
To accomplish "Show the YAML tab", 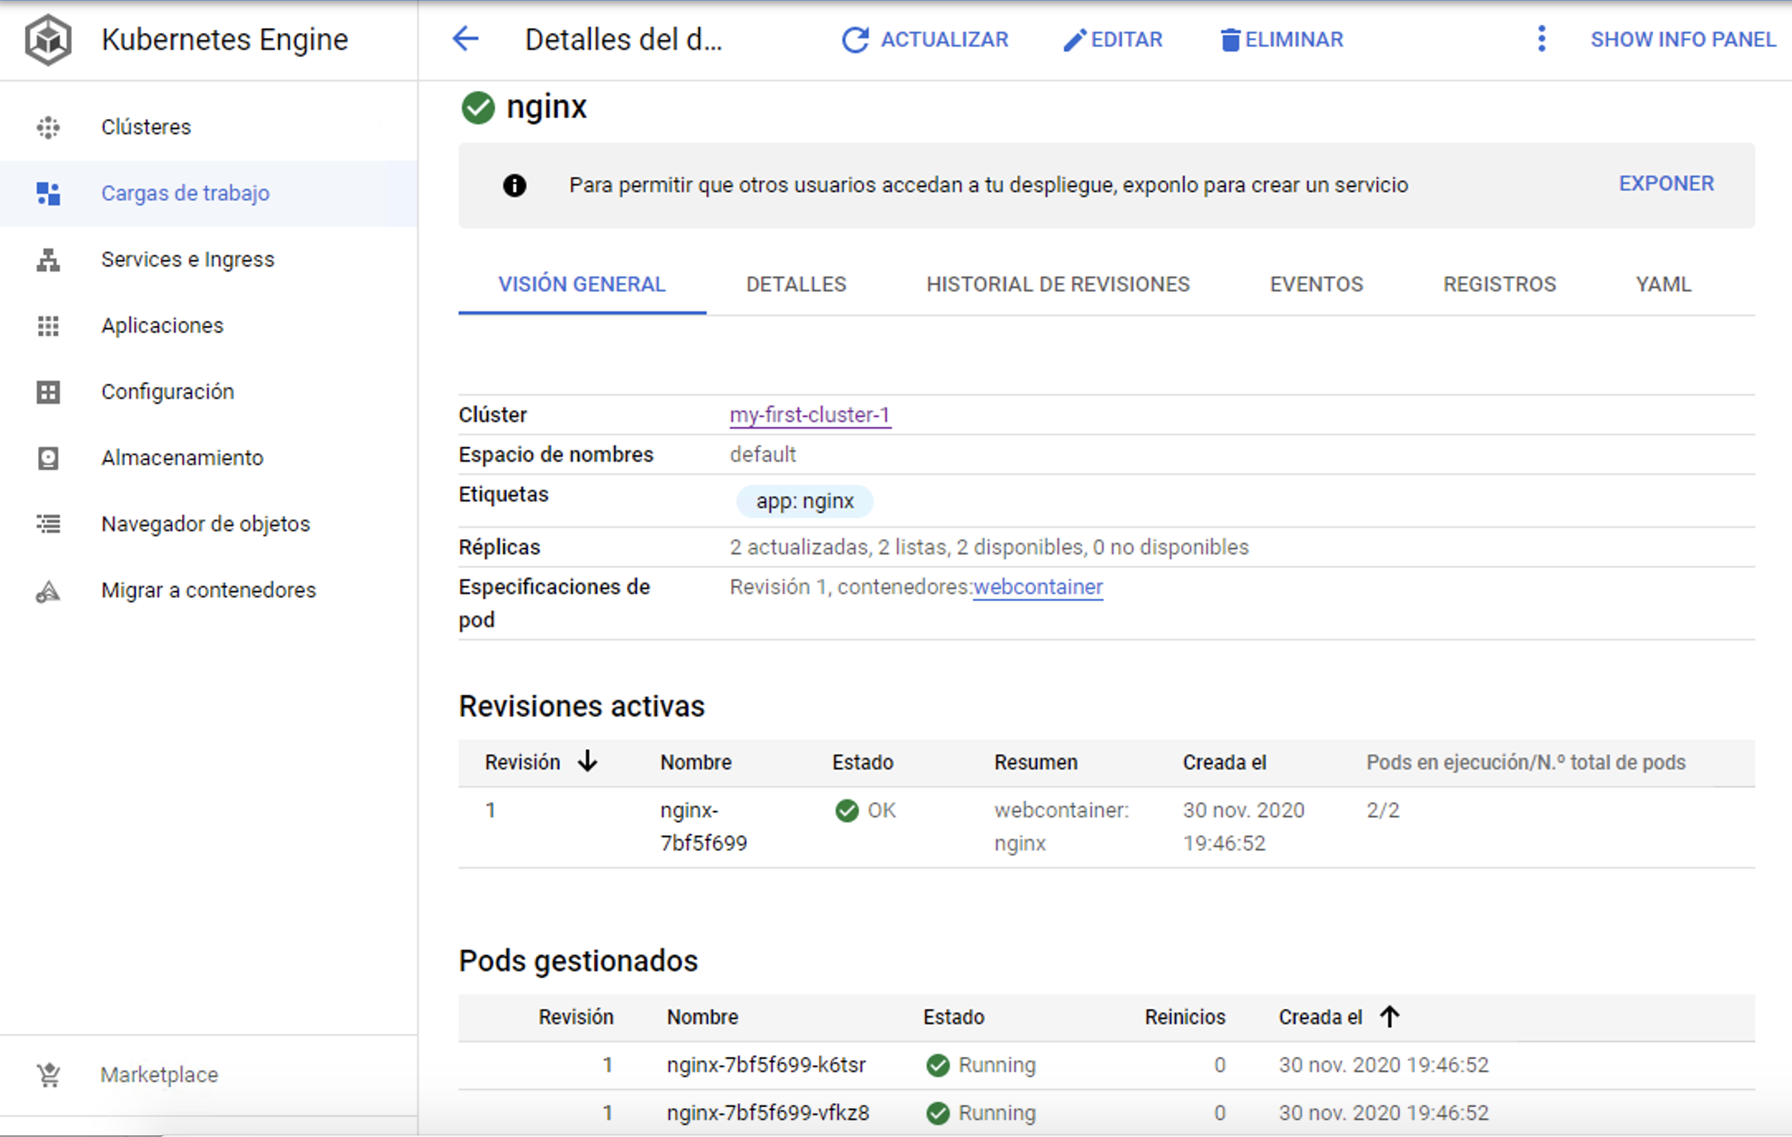I will (1663, 285).
